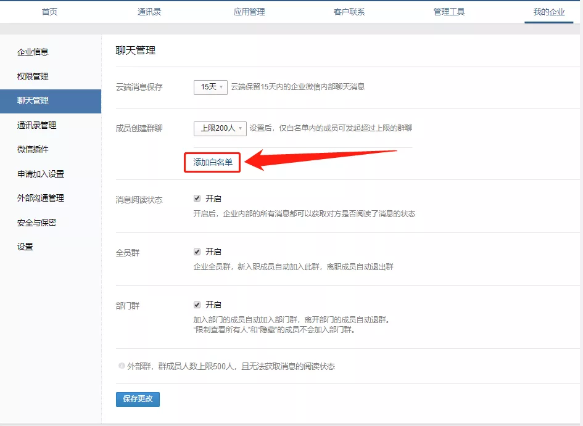The image size is (583, 426).
Task: Expand the 上限200人 group size dropdown
Action: 220,128
